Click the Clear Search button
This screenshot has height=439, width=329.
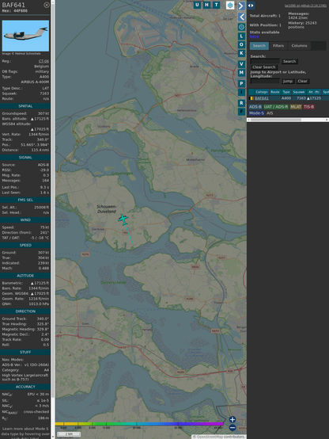pos(264,67)
